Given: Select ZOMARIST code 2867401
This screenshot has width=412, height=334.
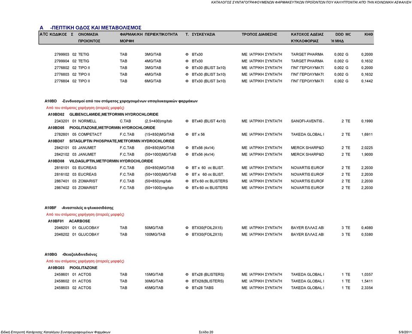Looking at the screenshot, I should click(x=62, y=181).
